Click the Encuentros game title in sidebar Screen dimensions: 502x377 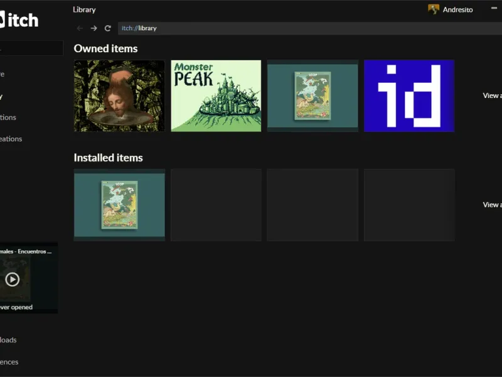[x=26, y=251]
